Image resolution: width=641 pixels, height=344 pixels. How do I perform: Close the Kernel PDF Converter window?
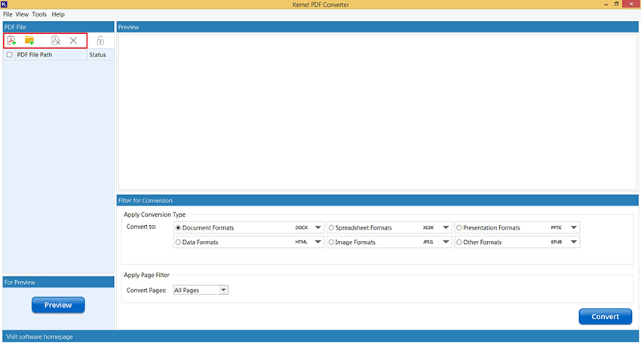(632, 4)
